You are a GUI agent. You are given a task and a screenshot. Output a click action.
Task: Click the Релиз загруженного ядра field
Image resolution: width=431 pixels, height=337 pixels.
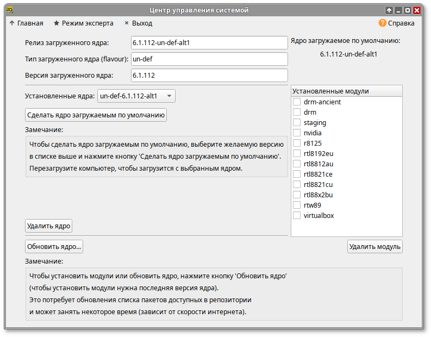point(209,43)
